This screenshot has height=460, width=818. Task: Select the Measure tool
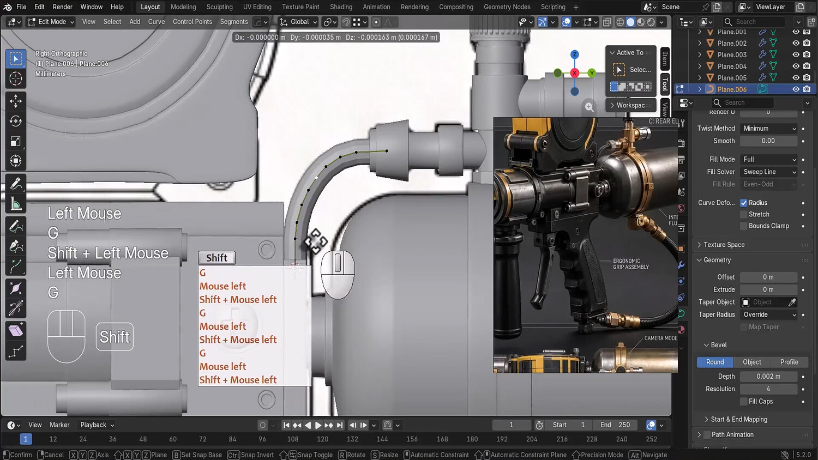click(x=16, y=204)
